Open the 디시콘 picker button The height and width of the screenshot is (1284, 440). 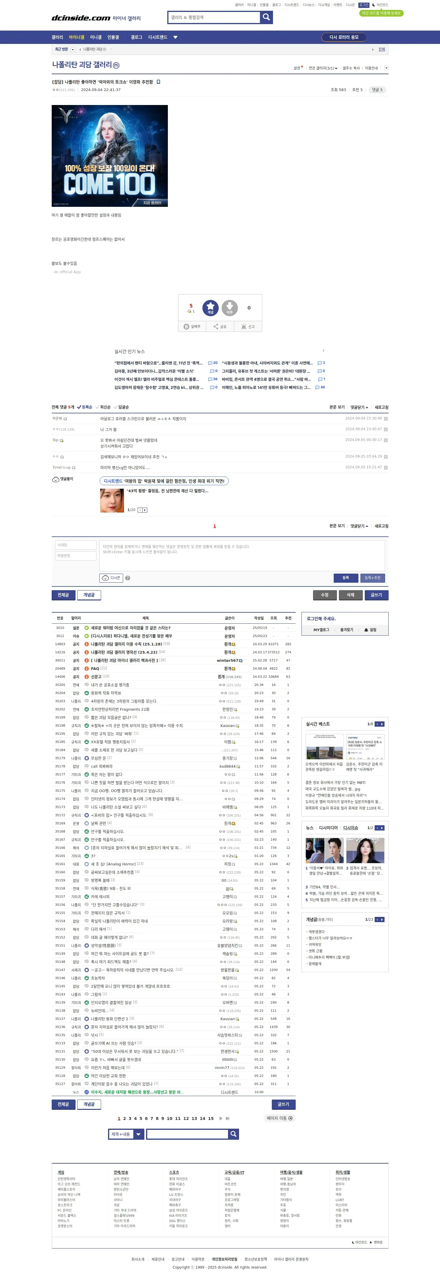click(x=112, y=578)
